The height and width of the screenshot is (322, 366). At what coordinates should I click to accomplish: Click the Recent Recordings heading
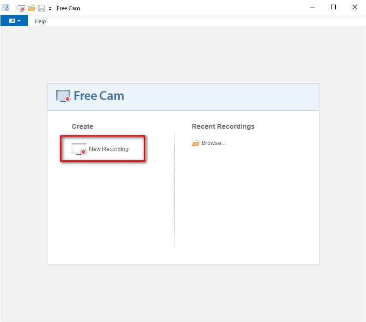click(223, 126)
